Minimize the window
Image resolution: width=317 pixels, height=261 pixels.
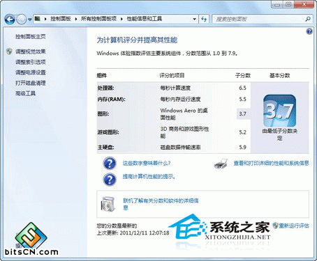click(277, 4)
